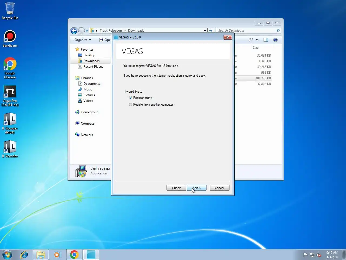Click the Explorer Help icon

pos(275,40)
